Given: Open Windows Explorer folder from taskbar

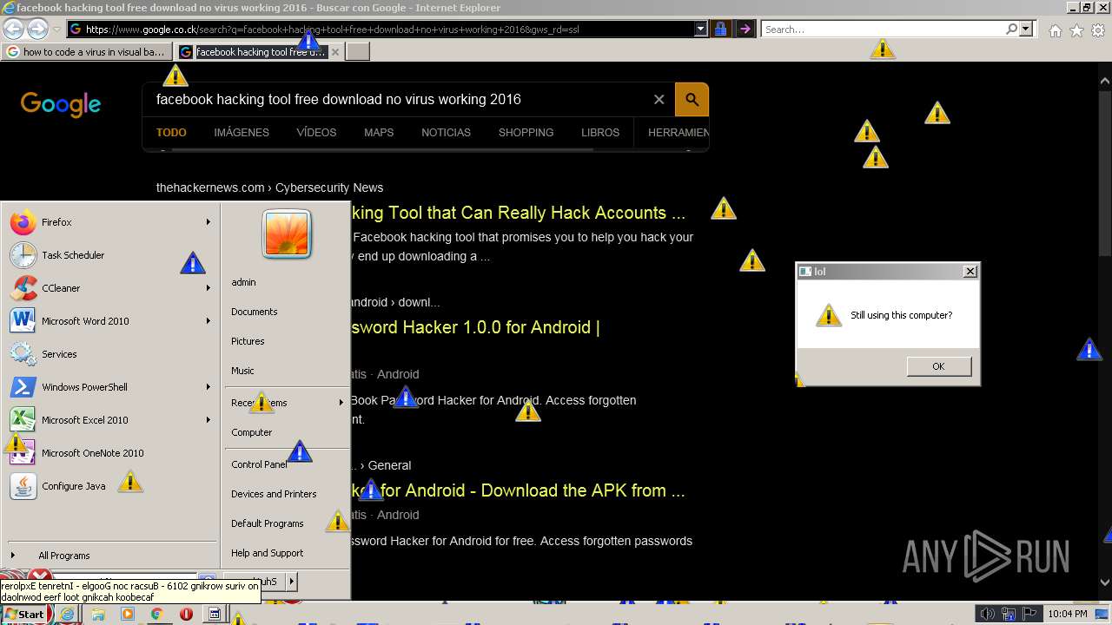Looking at the screenshot, I should tap(97, 614).
